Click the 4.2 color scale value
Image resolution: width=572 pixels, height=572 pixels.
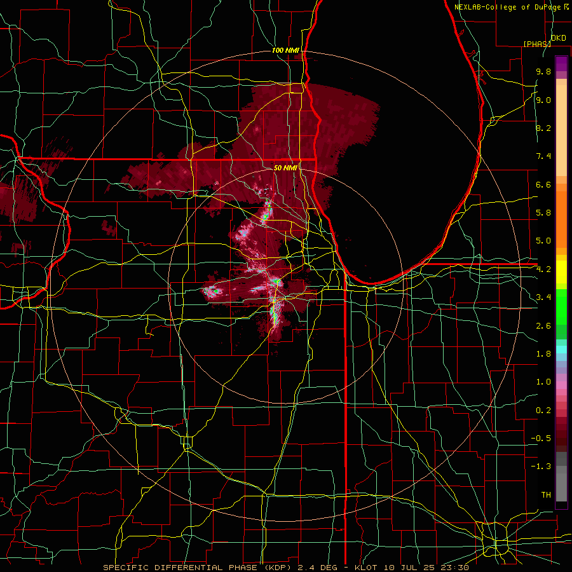[543, 269]
